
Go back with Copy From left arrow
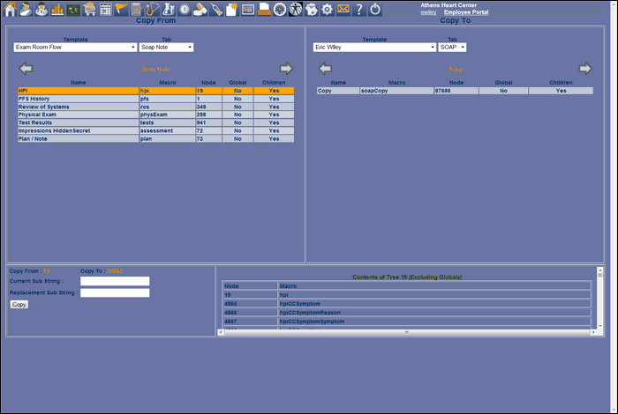26,69
